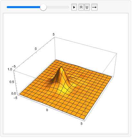Click the 5 label at the box's top corner
Viewport: 132px width, 138px height.
tap(54, 34)
